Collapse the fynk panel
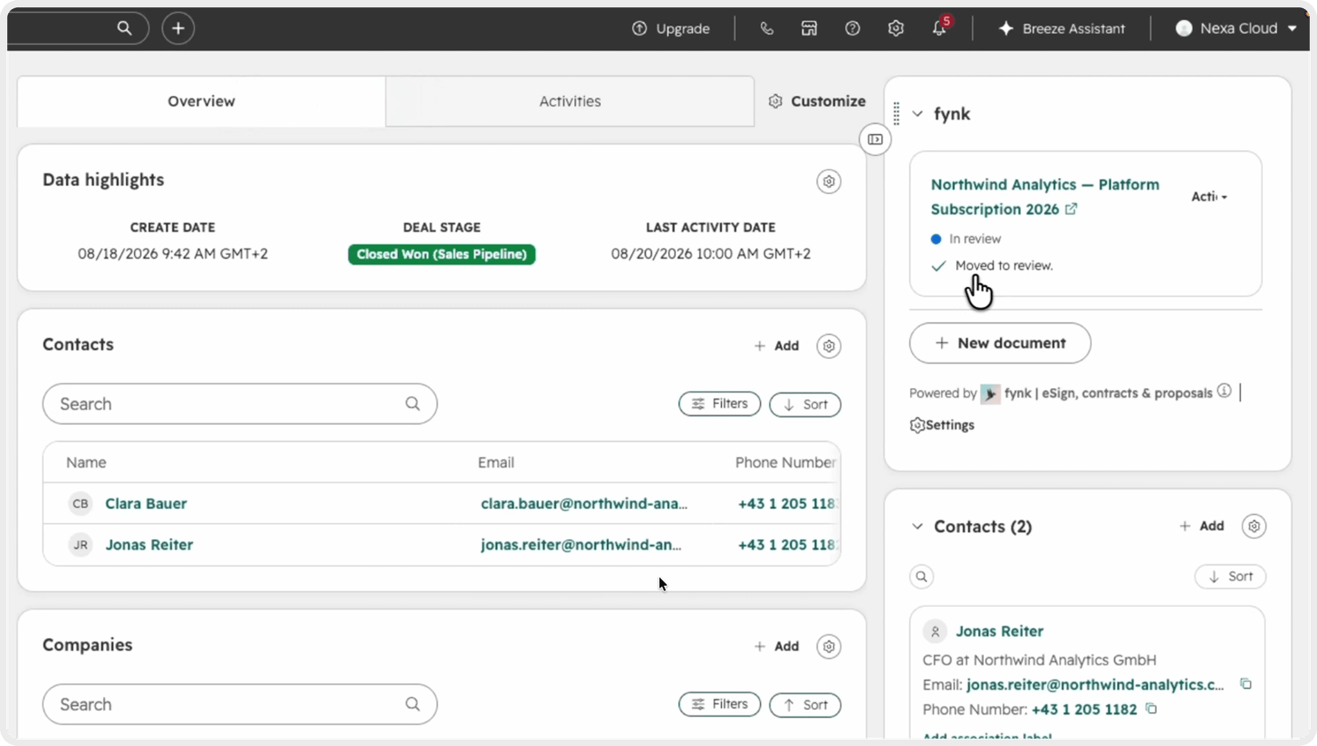The image size is (1317, 746). [x=918, y=114]
